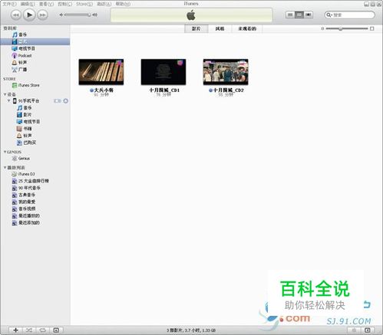Toggle repeat in the bottom bar
The width and height of the screenshot is (383, 335).
click(x=42, y=330)
